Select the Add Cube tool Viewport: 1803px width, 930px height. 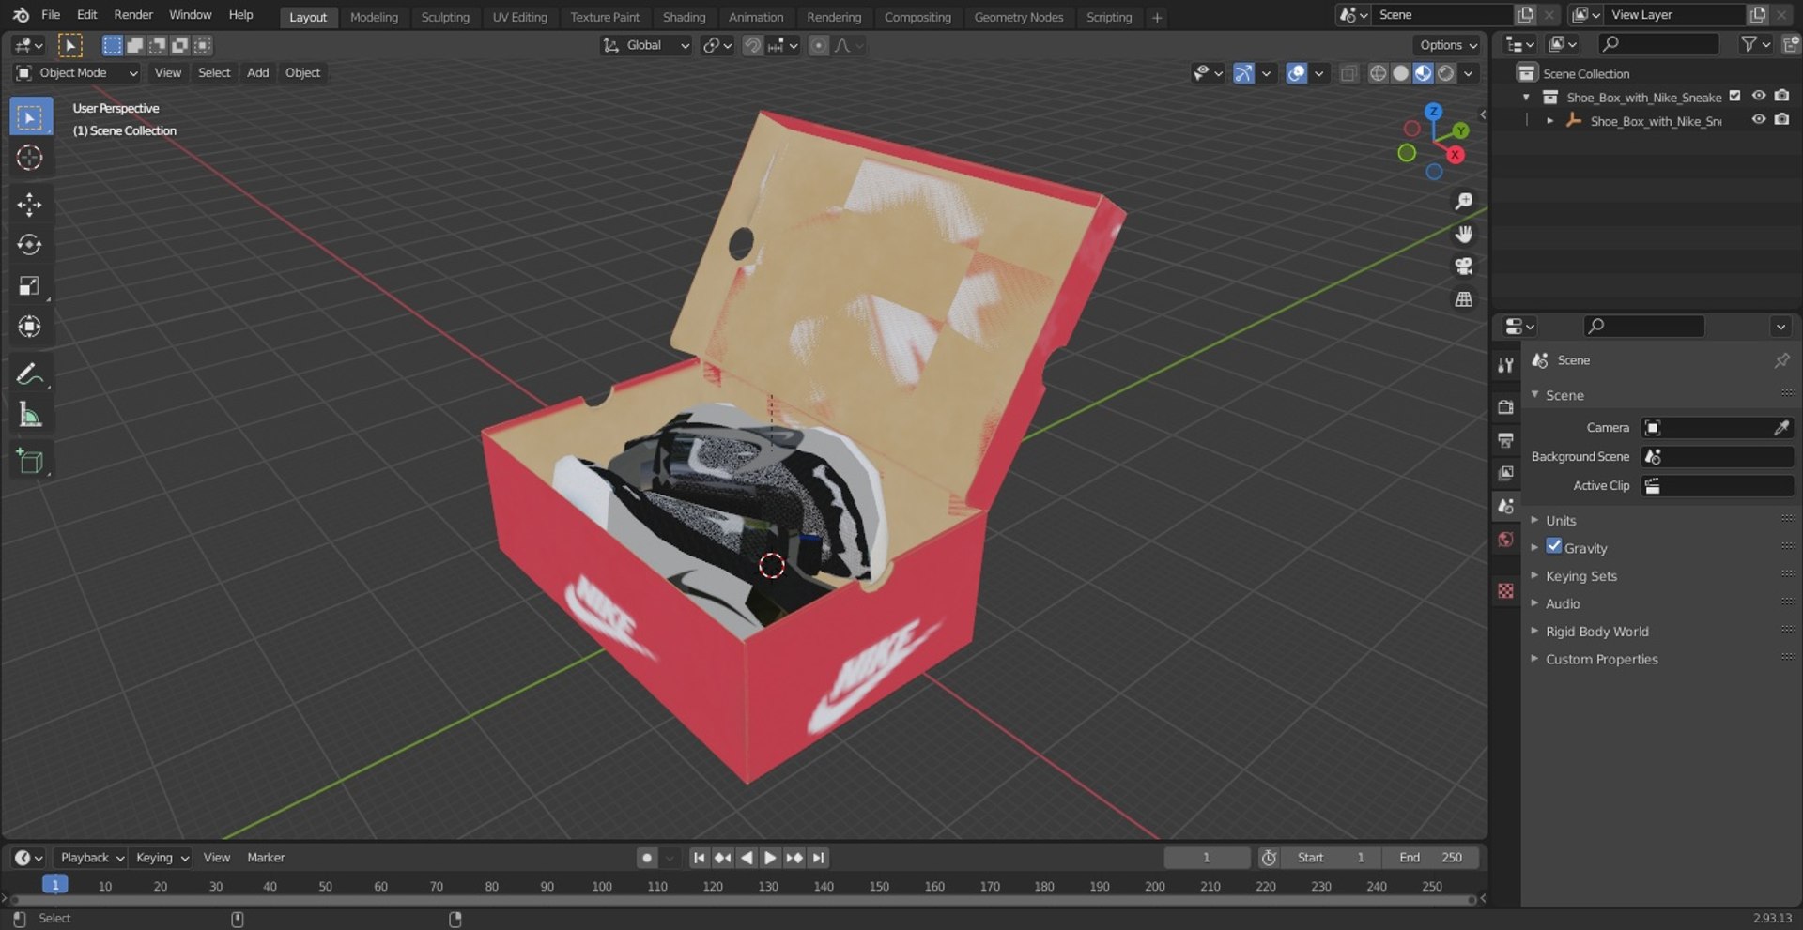click(x=30, y=461)
